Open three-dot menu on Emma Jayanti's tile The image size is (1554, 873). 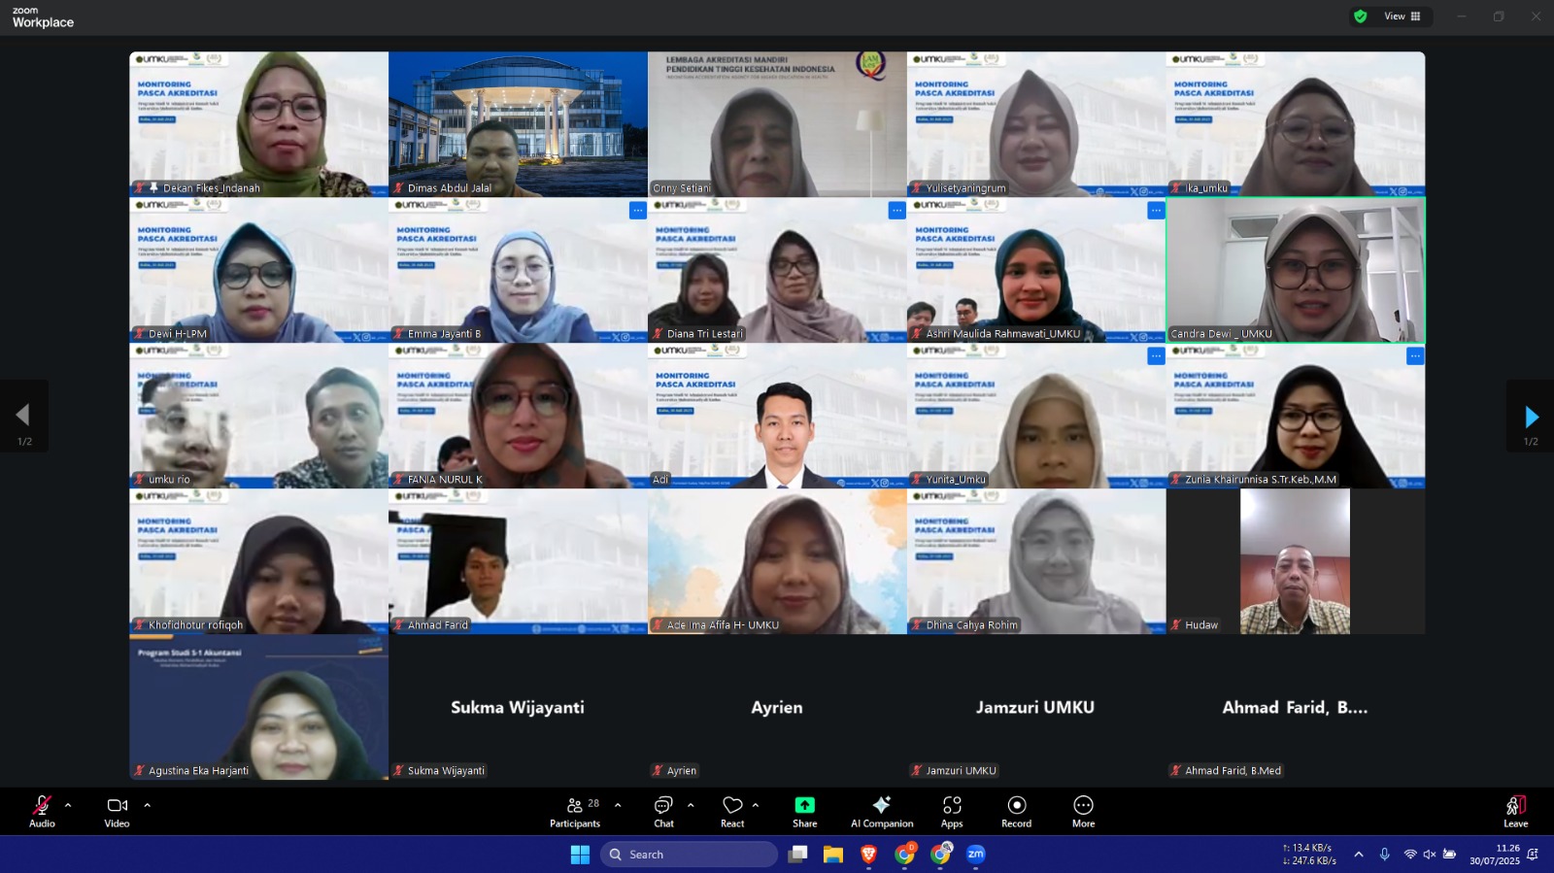pos(638,211)
